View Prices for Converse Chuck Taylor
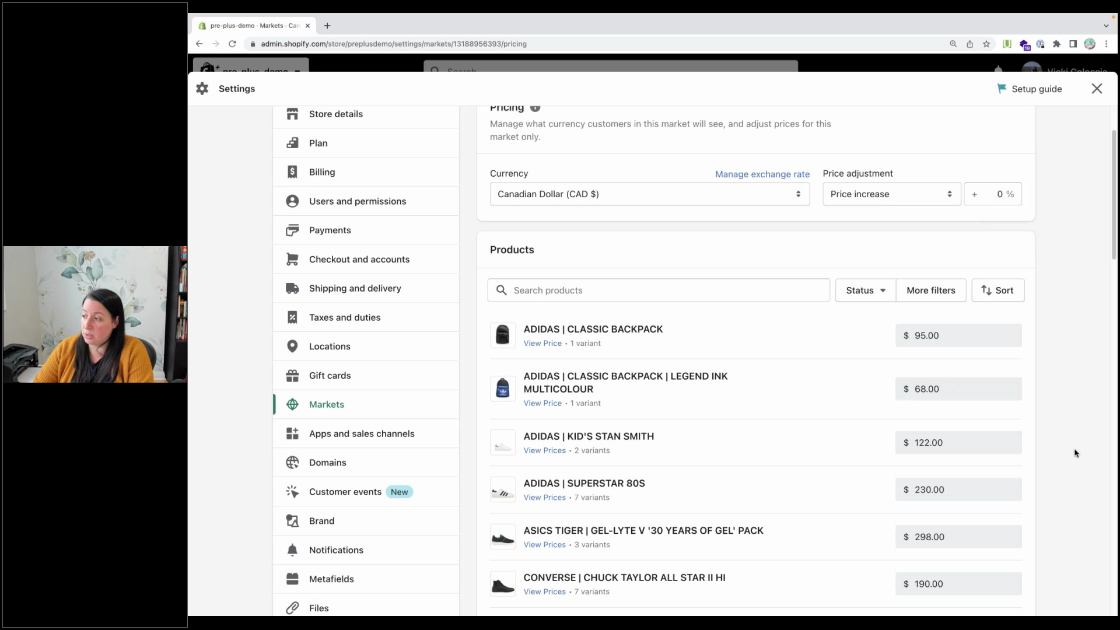Viewport: 1120px width, 630px height. pyautogui.click(x=544, y=591)
